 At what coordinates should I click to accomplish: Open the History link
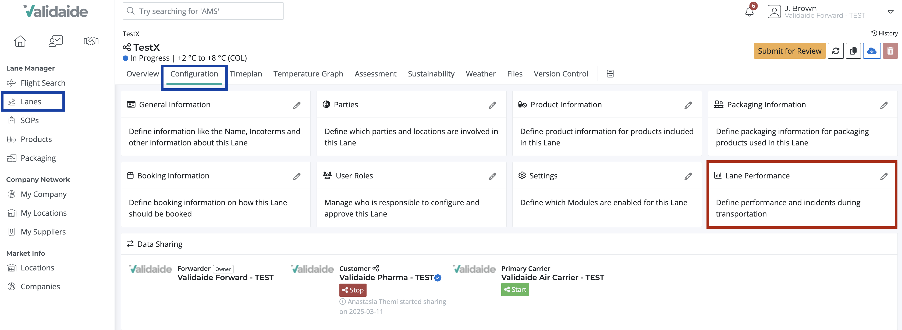(884, 33)
